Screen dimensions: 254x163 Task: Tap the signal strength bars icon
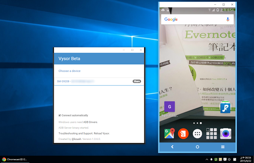point(214,10)
